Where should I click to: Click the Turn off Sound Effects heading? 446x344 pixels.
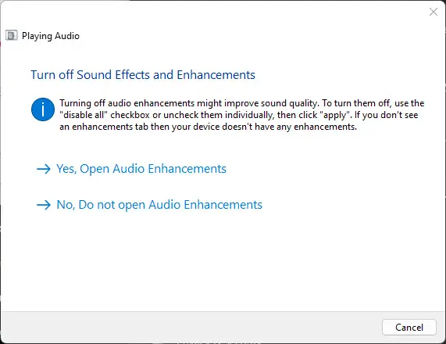(x=143, y=75)
